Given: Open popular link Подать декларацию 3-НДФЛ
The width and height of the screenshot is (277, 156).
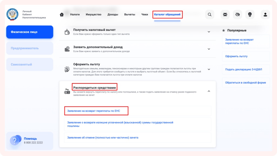Looking at the screenshot, I should click(x=243, y=69).
